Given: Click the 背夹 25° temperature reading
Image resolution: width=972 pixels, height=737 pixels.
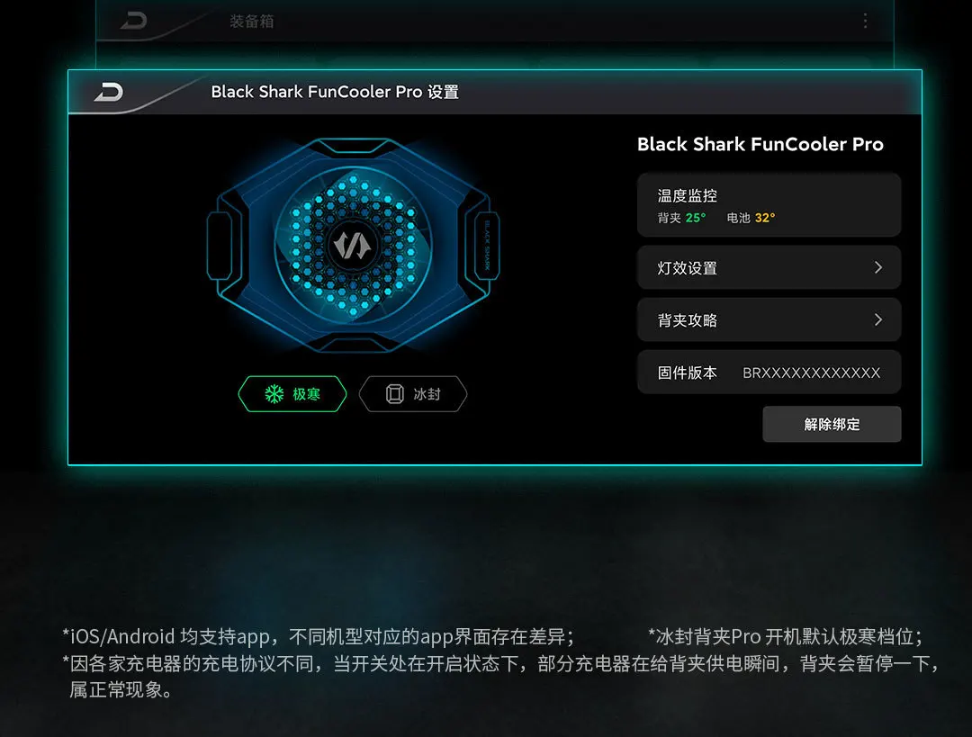Looking at the screenshot, I should [681, 218].
